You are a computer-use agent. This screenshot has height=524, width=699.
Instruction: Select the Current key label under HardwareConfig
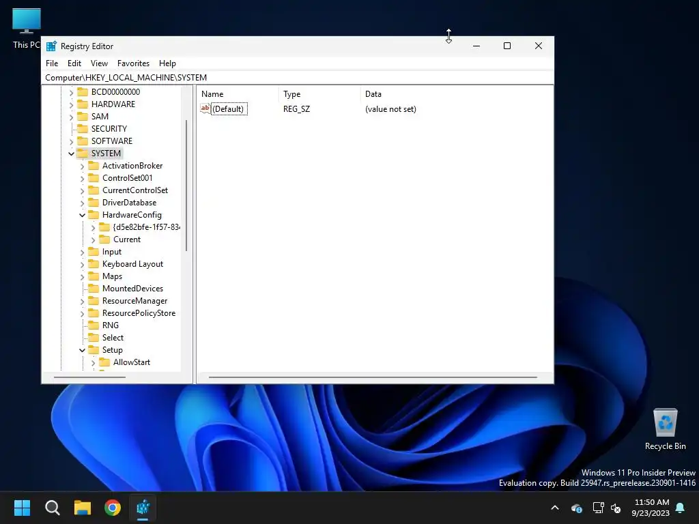pos(126,239)
